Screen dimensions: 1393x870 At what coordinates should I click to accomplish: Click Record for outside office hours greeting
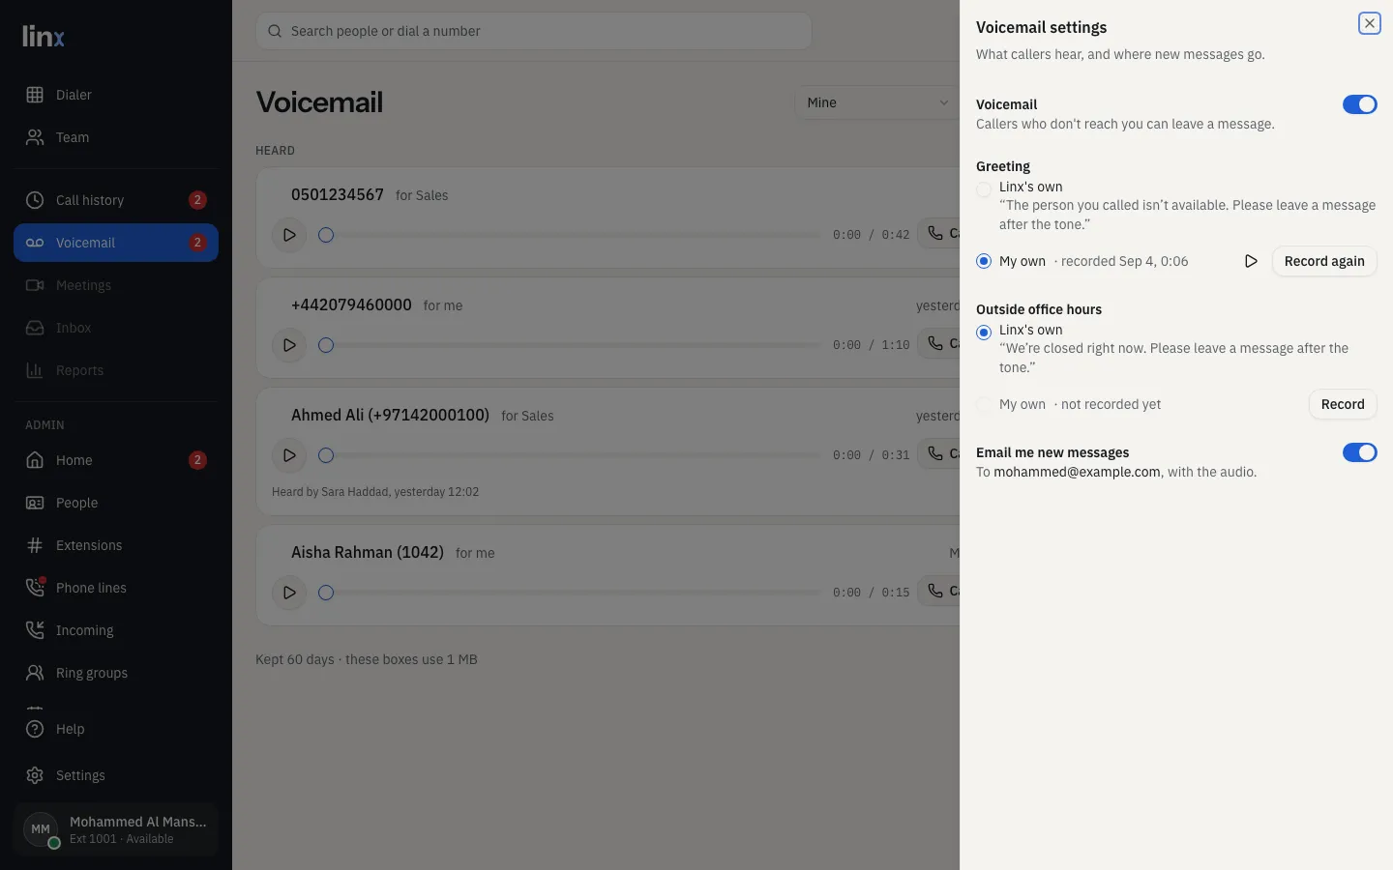tap(1343, 404)
